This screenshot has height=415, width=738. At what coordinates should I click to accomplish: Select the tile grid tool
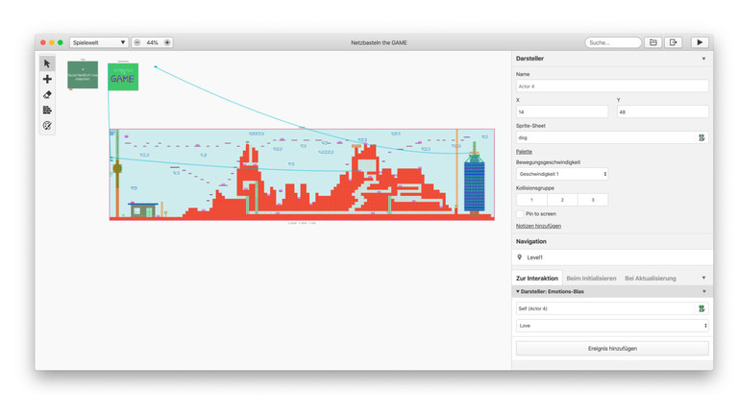pos(47,110)
